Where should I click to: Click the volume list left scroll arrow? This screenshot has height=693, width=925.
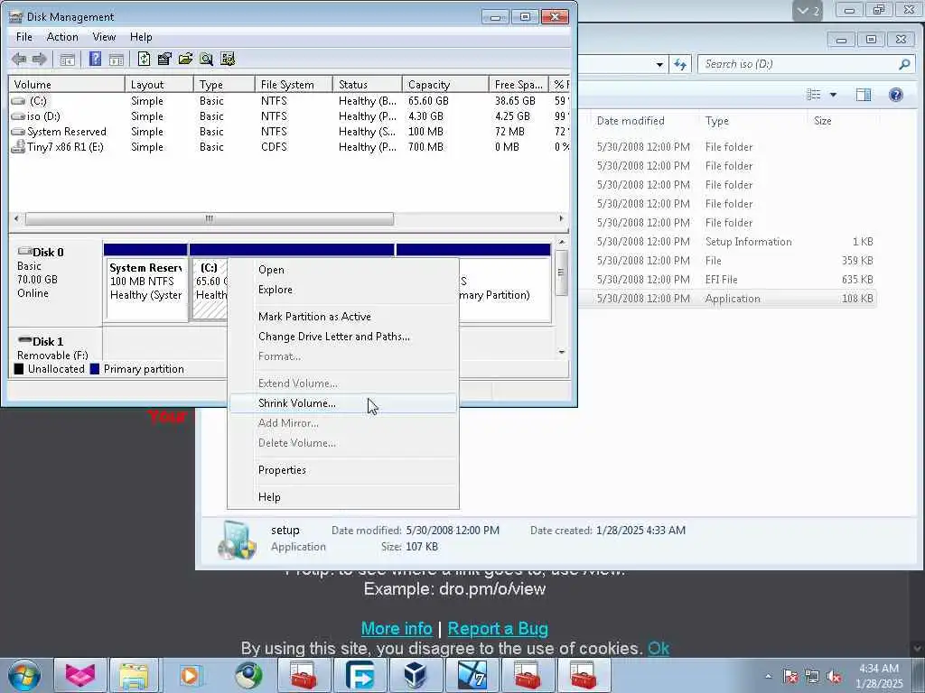click(16, 218)
